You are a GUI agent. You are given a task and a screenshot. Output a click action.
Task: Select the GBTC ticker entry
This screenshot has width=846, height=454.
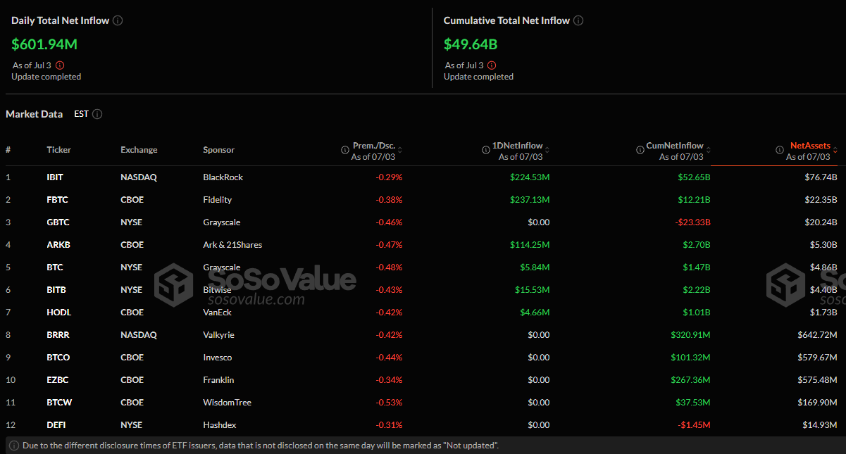(59, 222)
